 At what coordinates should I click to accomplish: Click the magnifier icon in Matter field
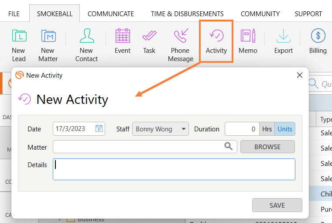point(228,146)
